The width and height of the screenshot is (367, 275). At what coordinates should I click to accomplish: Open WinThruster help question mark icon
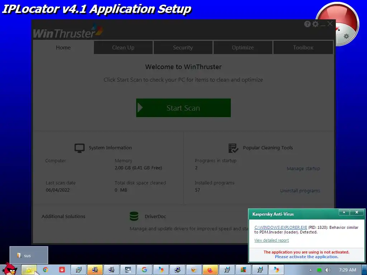[x=307, y=24]
